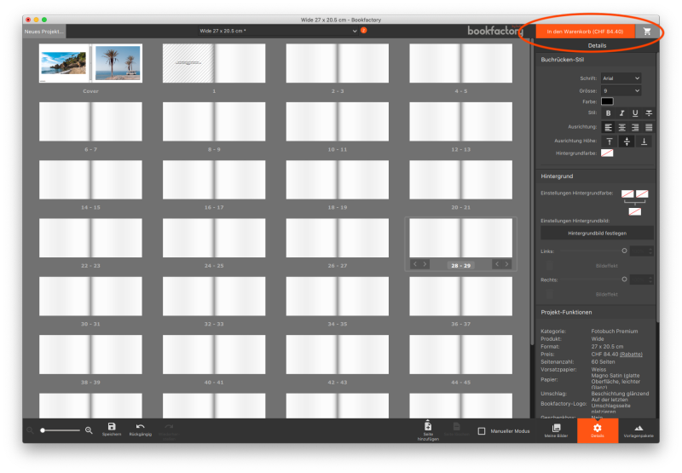
Task: Switch to the Vorlagenpakete tab
Action: [639, 430]
